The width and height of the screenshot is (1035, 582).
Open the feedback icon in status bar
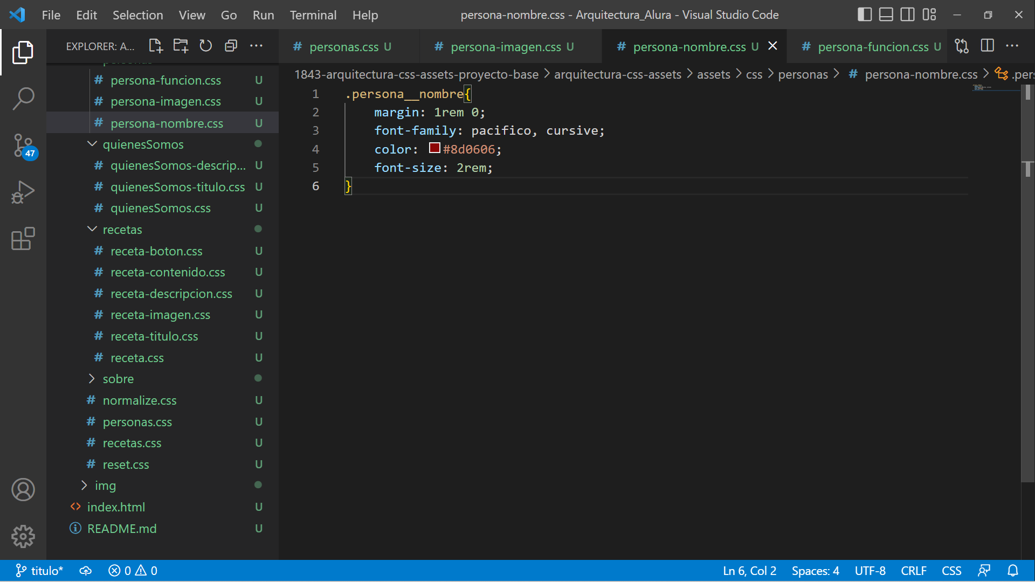coord(984,571)
